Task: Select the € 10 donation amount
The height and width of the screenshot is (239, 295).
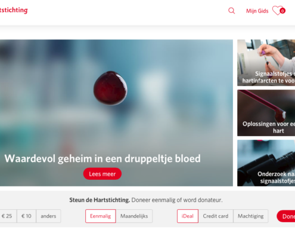Action: (x=26, y=216)
